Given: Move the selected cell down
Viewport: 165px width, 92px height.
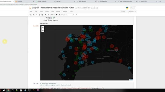Looking at the screenshot, I should (x=48, y=15).
